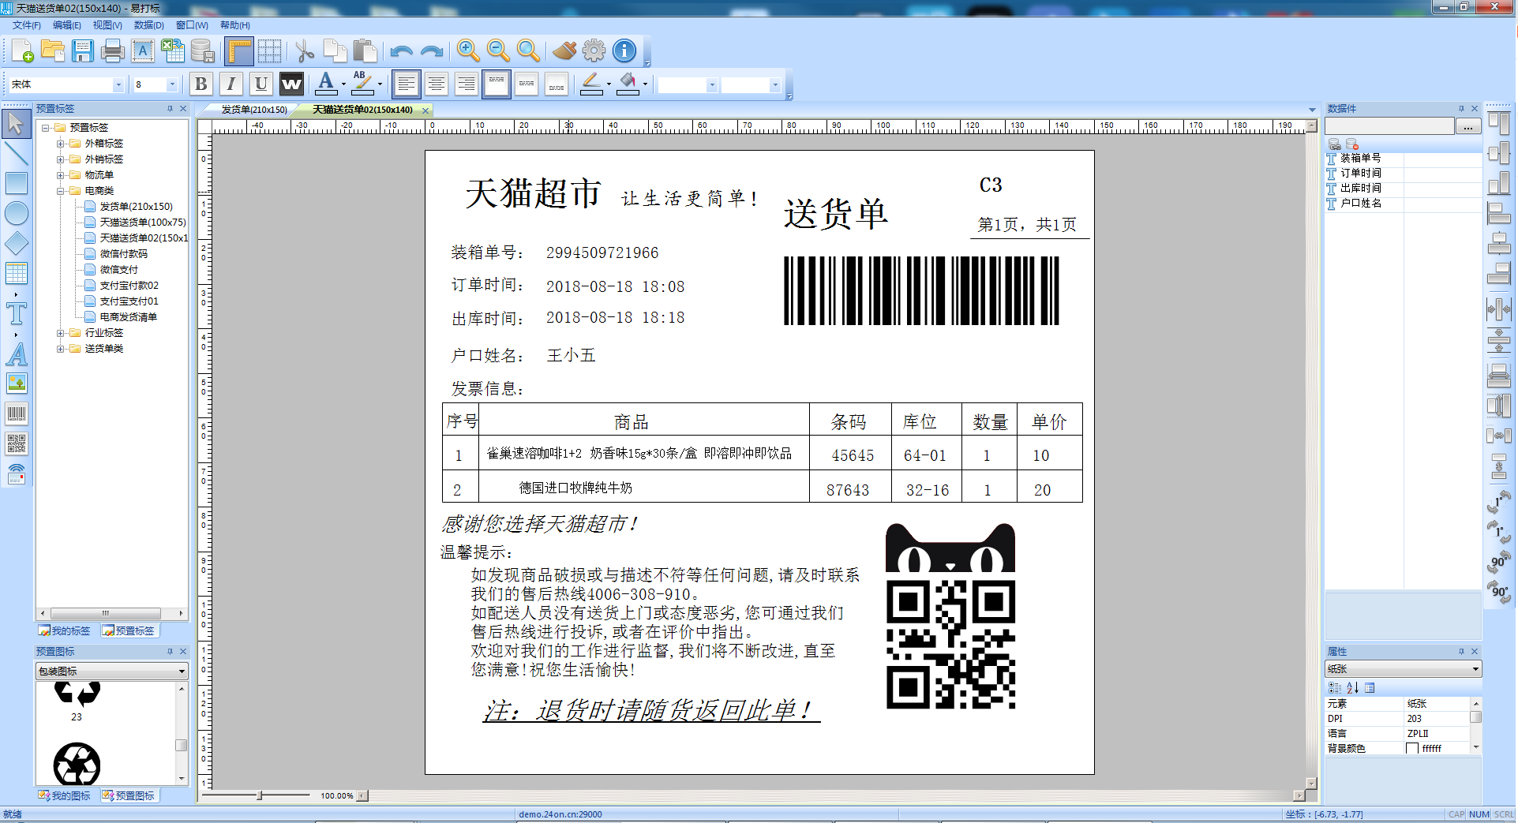Apply the fill bucket color
The width and height of the screenshot is (1518, 823).
(628, 84)
